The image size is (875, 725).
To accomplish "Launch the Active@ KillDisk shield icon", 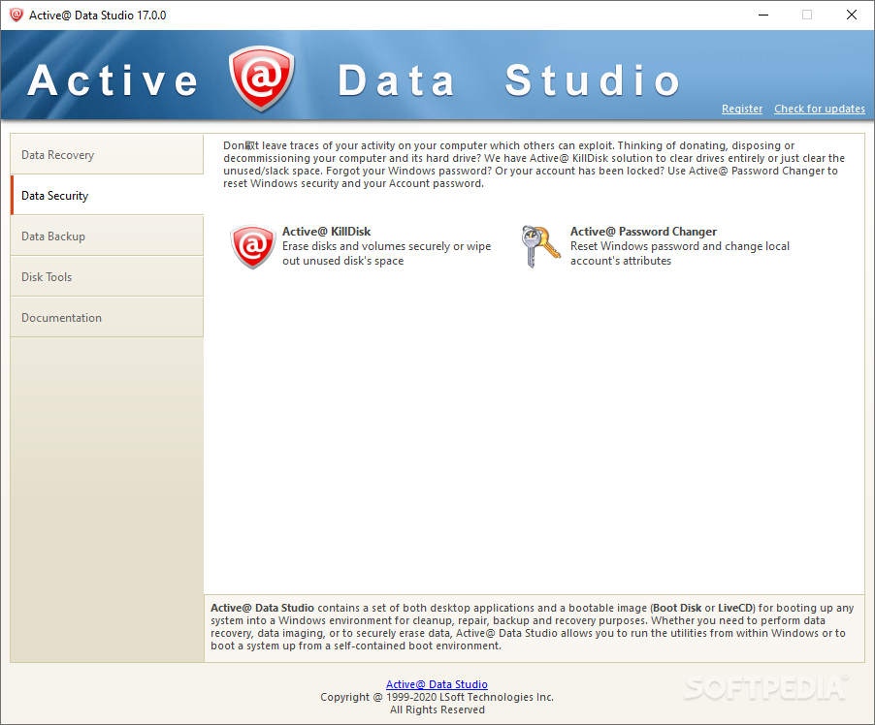I will 253,246.
